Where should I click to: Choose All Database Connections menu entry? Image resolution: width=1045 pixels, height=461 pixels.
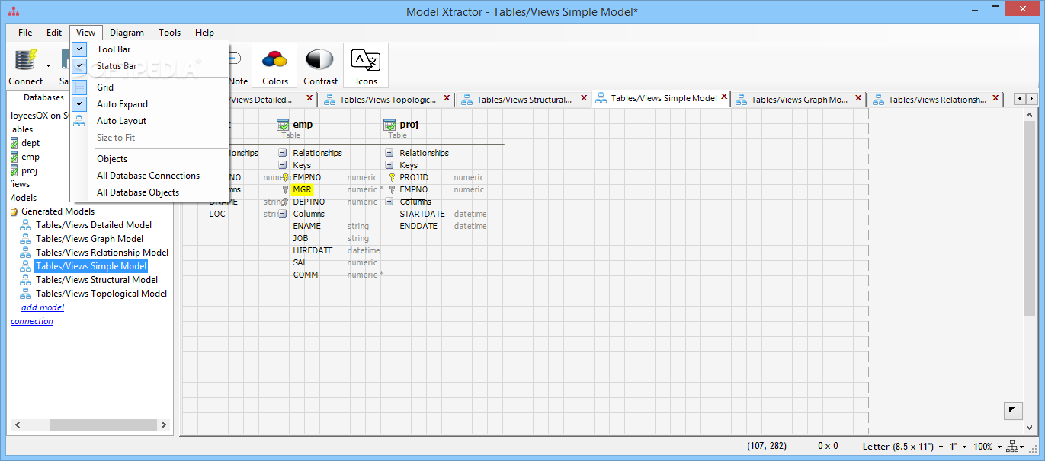[149, 176]
